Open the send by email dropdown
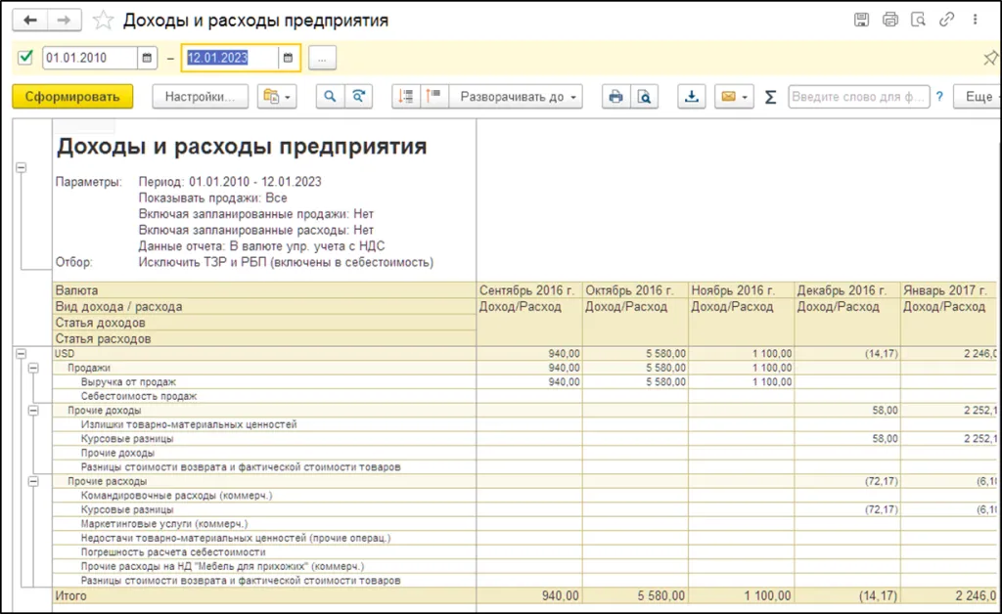Image resolution: width=1002 pixels, height=614 pixels. pyautogui.click(x=734, y=97)
